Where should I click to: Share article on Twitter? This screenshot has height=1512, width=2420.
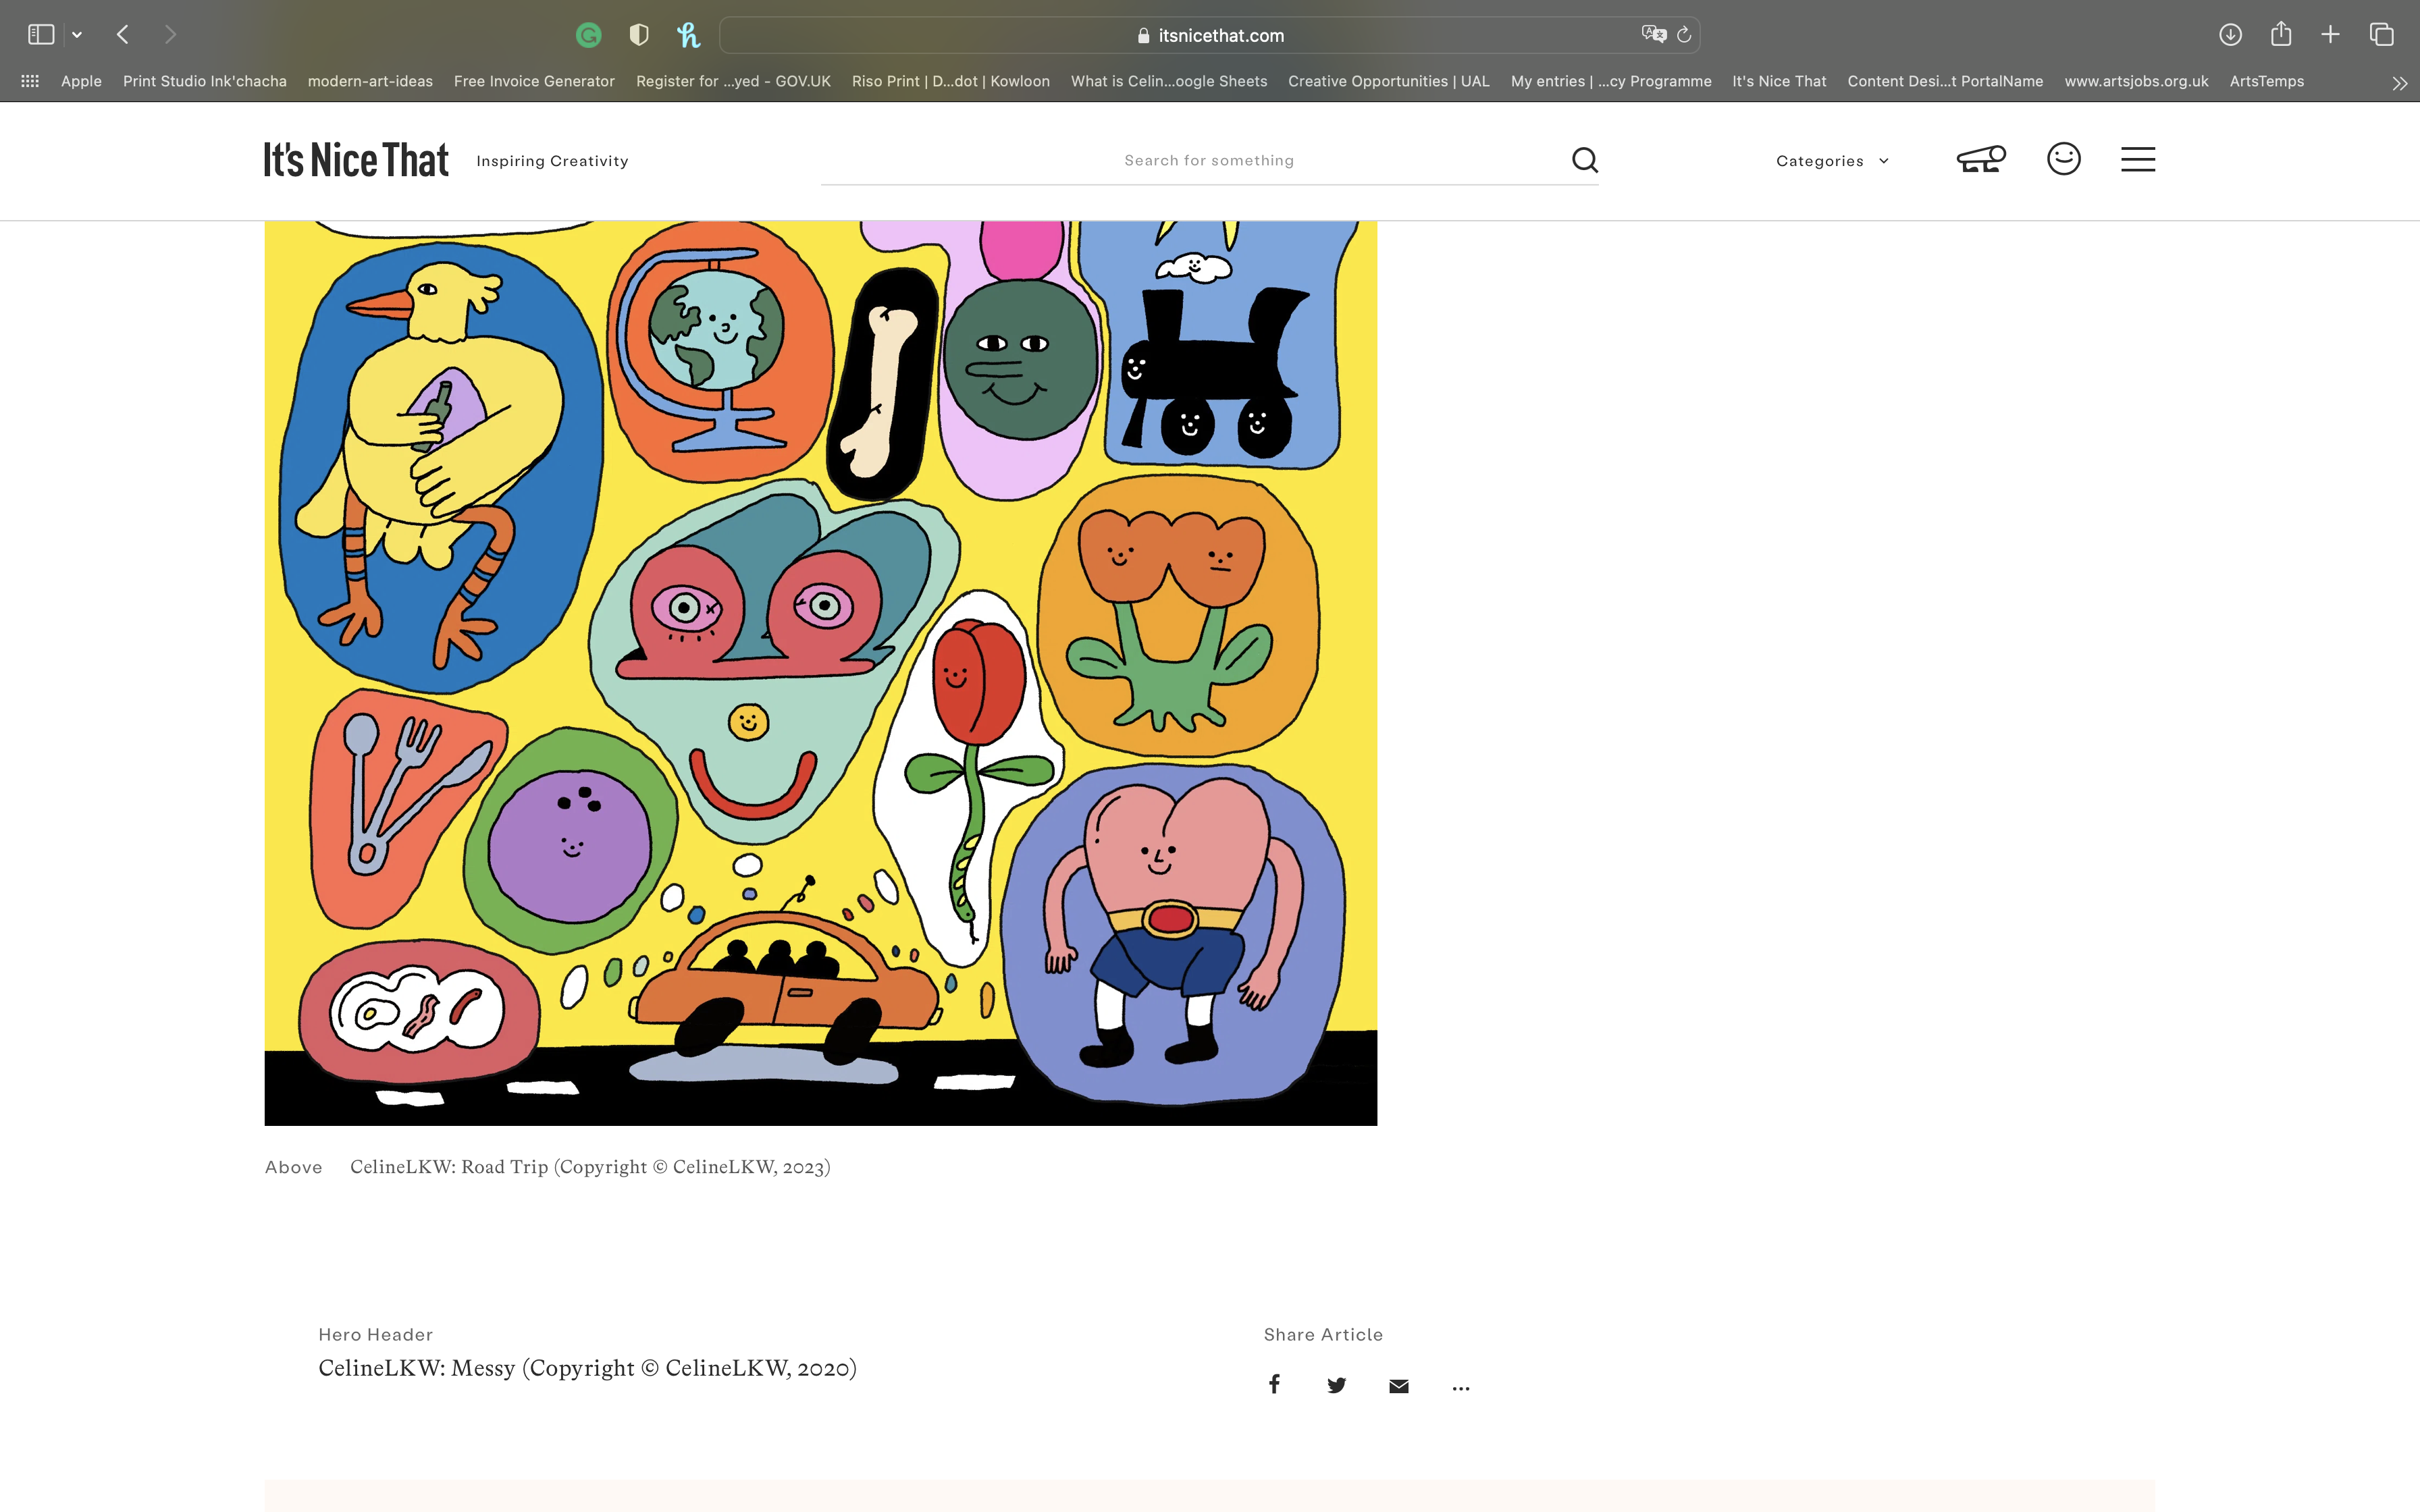tap(1336, 1385)
